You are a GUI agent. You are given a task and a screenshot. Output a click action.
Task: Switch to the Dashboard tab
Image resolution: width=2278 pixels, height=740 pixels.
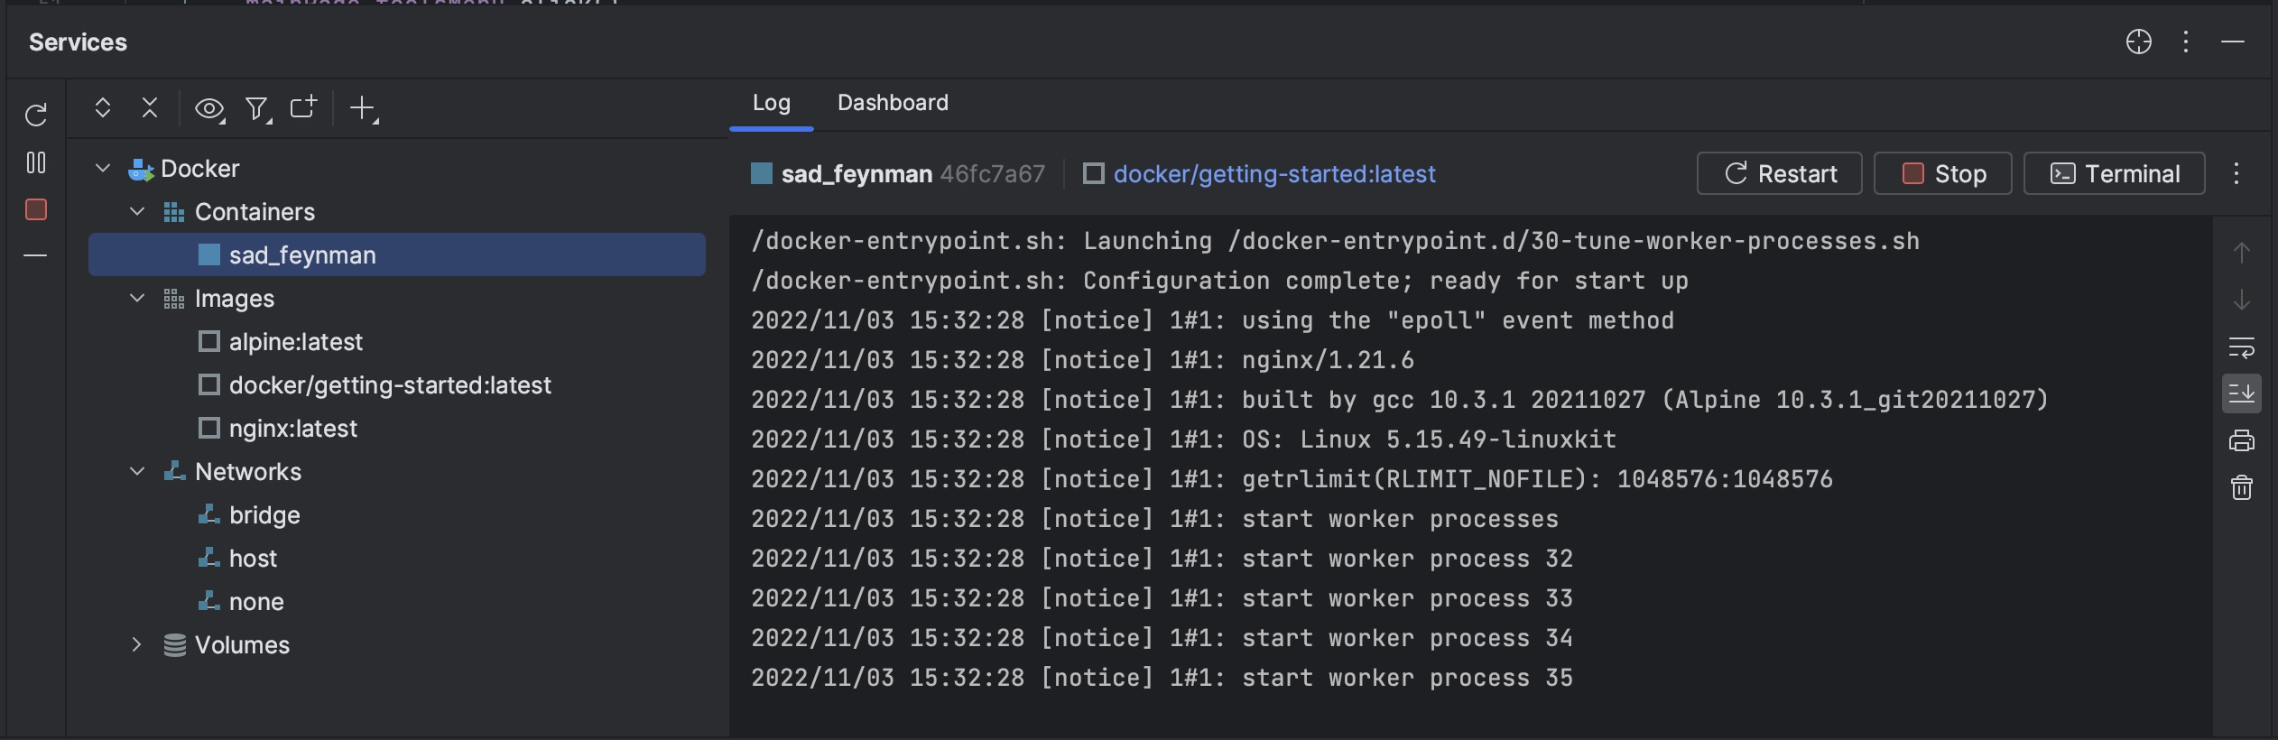point(893,103)
